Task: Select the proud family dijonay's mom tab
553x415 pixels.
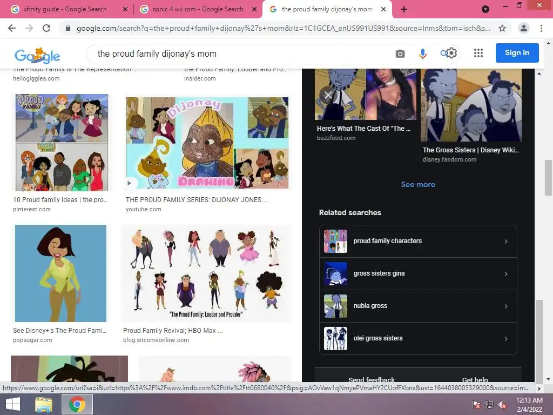Action: click(x=327, y=9)
